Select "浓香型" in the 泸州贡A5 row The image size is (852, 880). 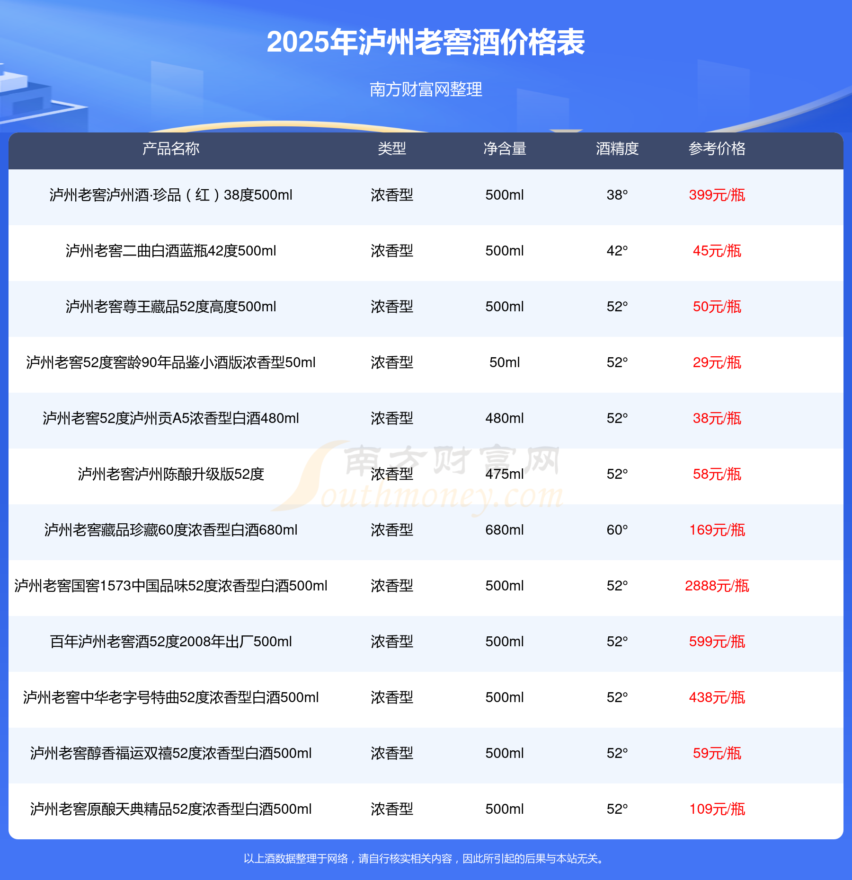[392, 418]
